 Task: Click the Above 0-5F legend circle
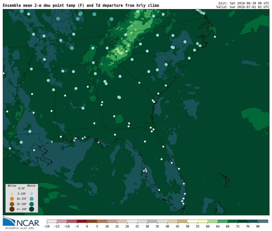(31, 188)
